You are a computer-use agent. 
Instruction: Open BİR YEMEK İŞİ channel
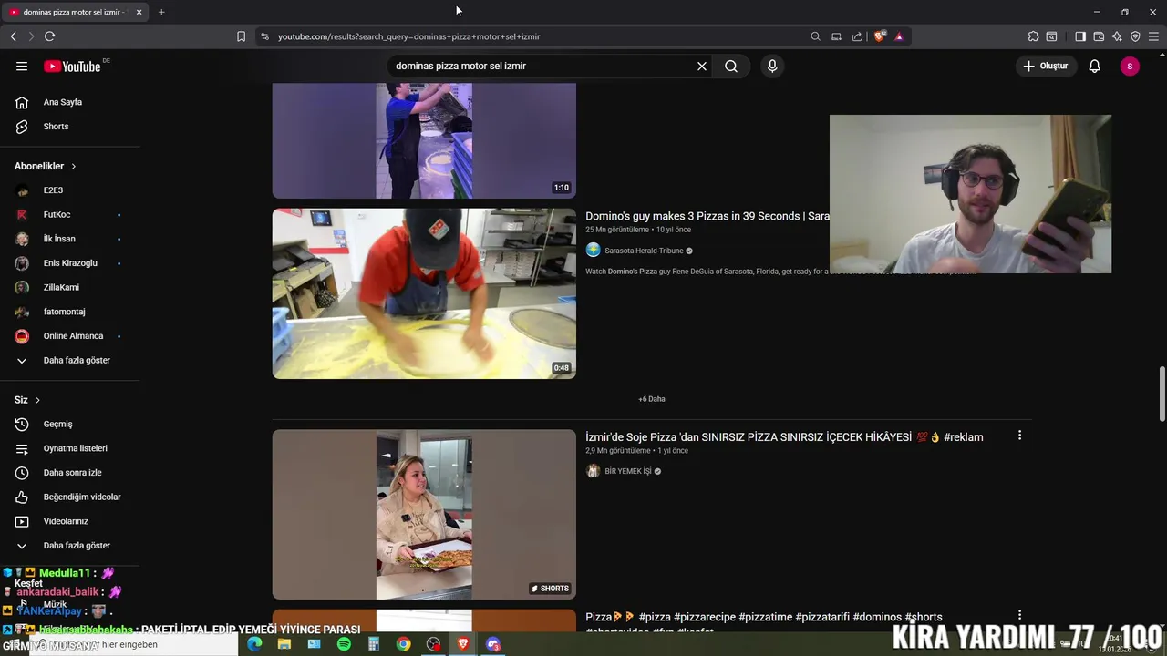[x=627, y=471]
